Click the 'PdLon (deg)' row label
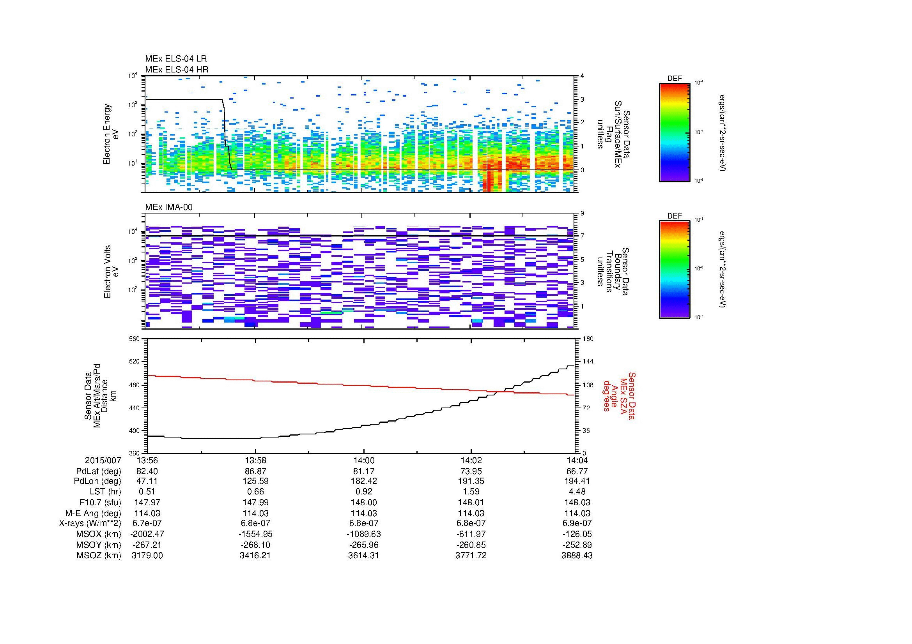 coord(97,481)
